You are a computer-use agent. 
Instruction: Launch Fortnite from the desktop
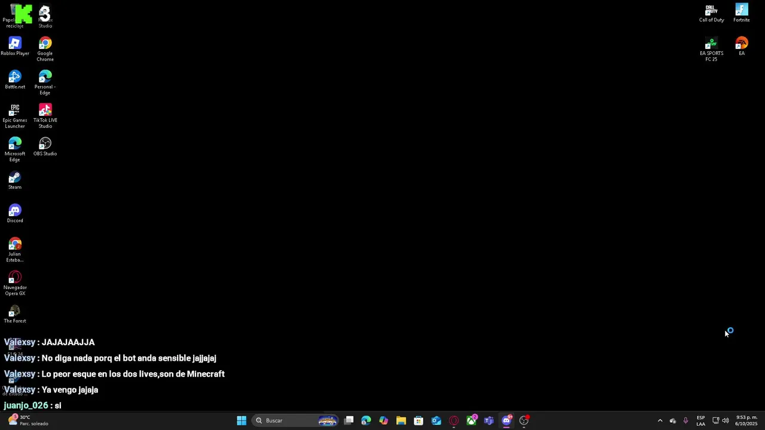point(741,13)
